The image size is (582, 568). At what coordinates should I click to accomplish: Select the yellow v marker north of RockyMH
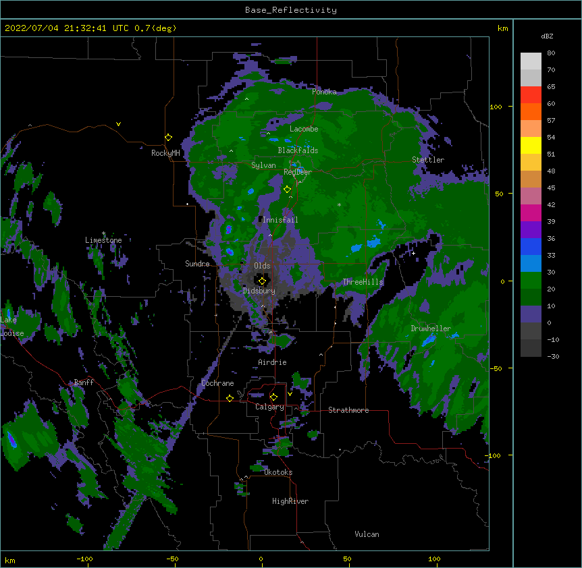[x=118, y=124]
